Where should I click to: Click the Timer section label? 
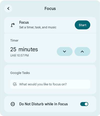coord(14,41)
